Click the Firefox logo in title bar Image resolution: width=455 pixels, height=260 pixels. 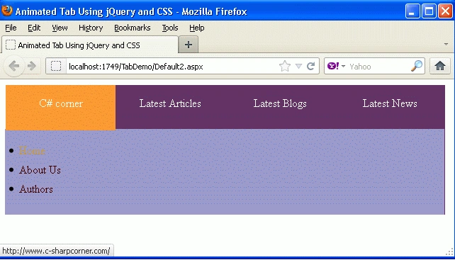point(6,11)
